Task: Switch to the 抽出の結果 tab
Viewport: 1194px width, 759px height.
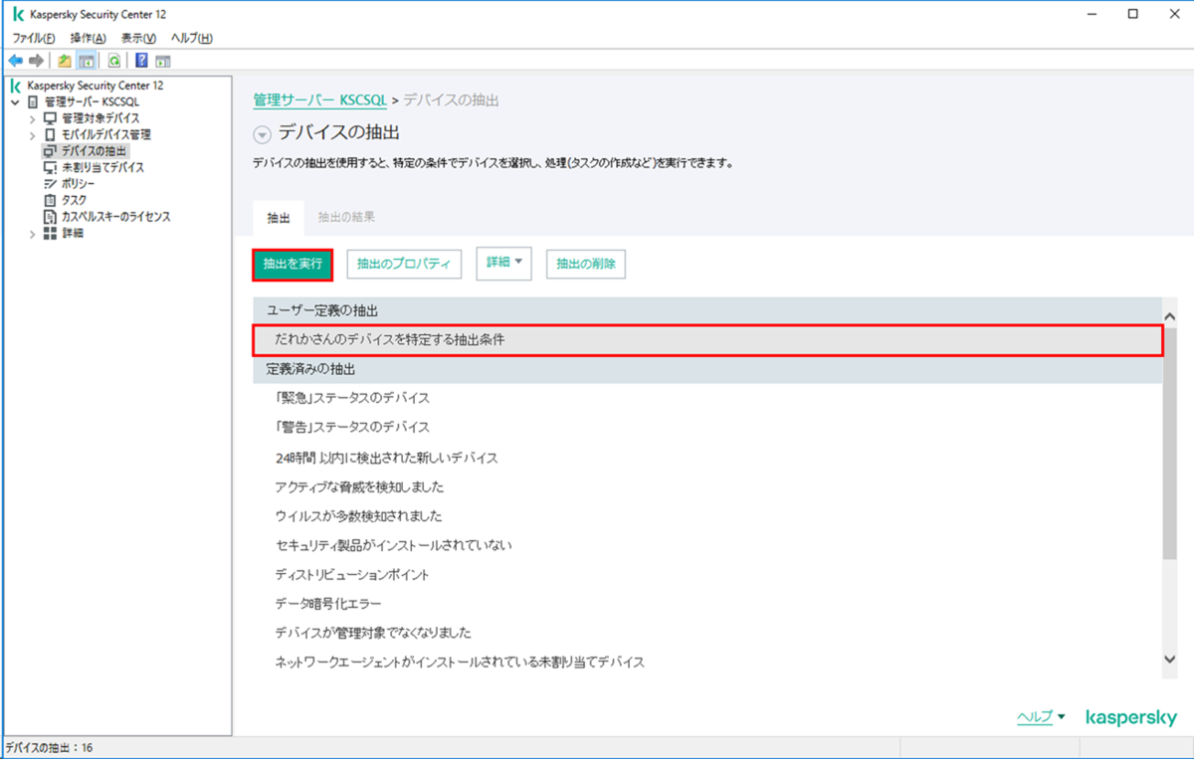Action: tap(346, 217)
